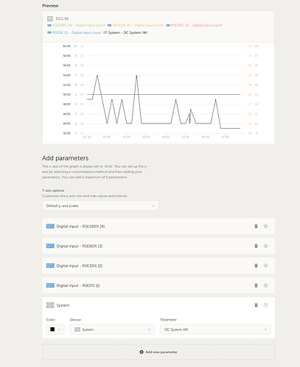Open the Default y-axis scales dropdown
300x367 pixels.
[100, 206]
